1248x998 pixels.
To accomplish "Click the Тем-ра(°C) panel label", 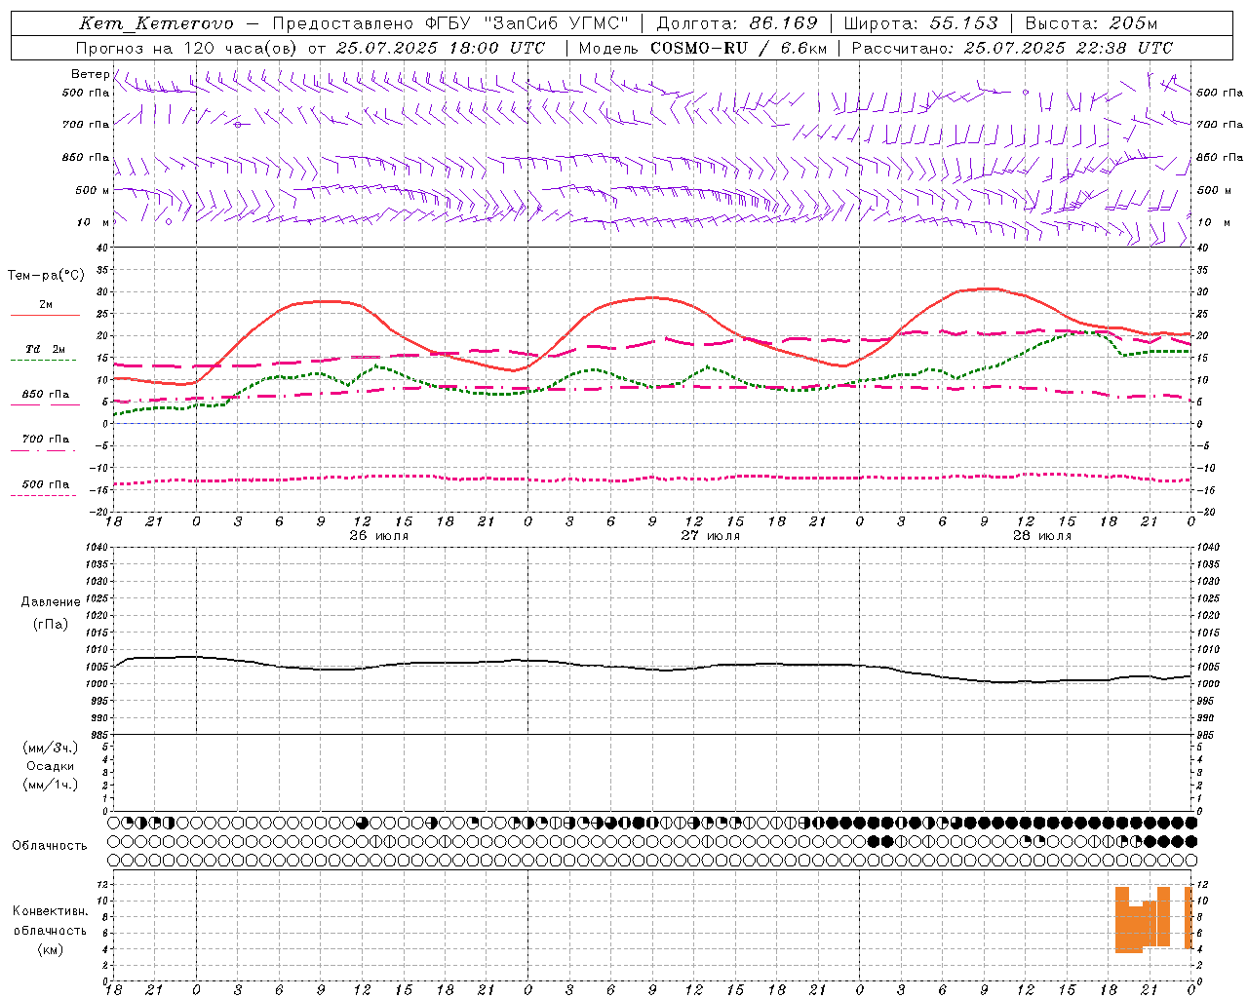I will pyautogui.click(x=46, y=276).
